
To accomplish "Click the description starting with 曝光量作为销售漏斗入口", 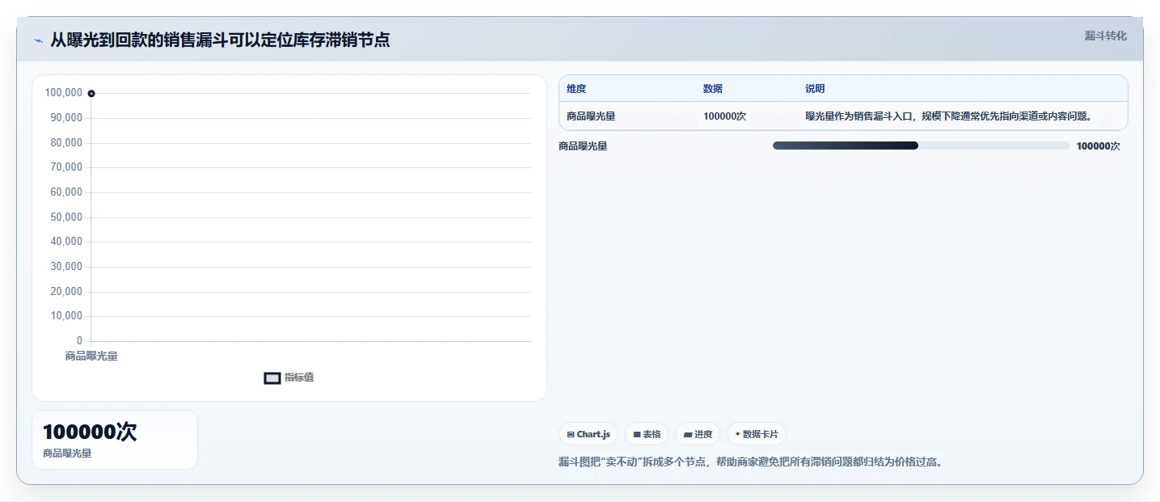I will coord(948,116).
